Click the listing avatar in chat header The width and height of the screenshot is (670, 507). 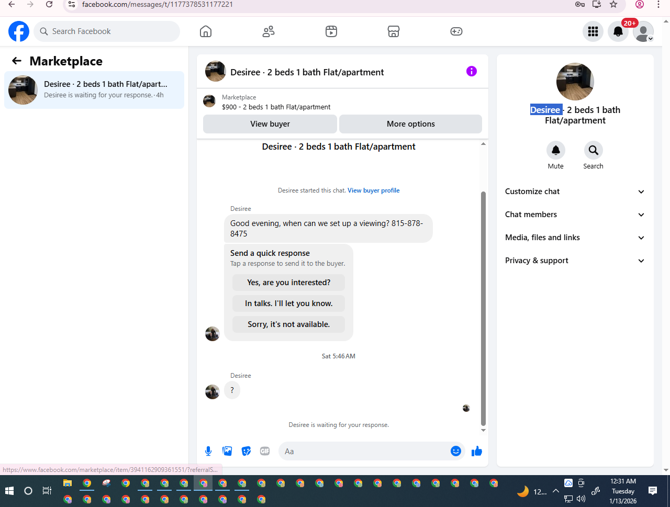tap(216, 71)
